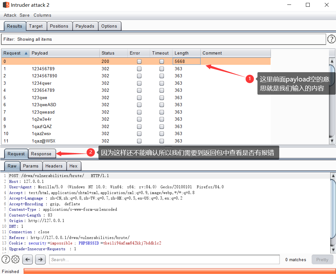Select the Request message tab

tap(16, 154)
